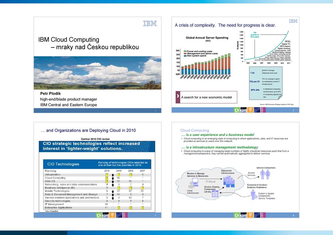
Task: Click the '– mraky nad Českou republikou' subtitle
Action: tap(95, 47)
